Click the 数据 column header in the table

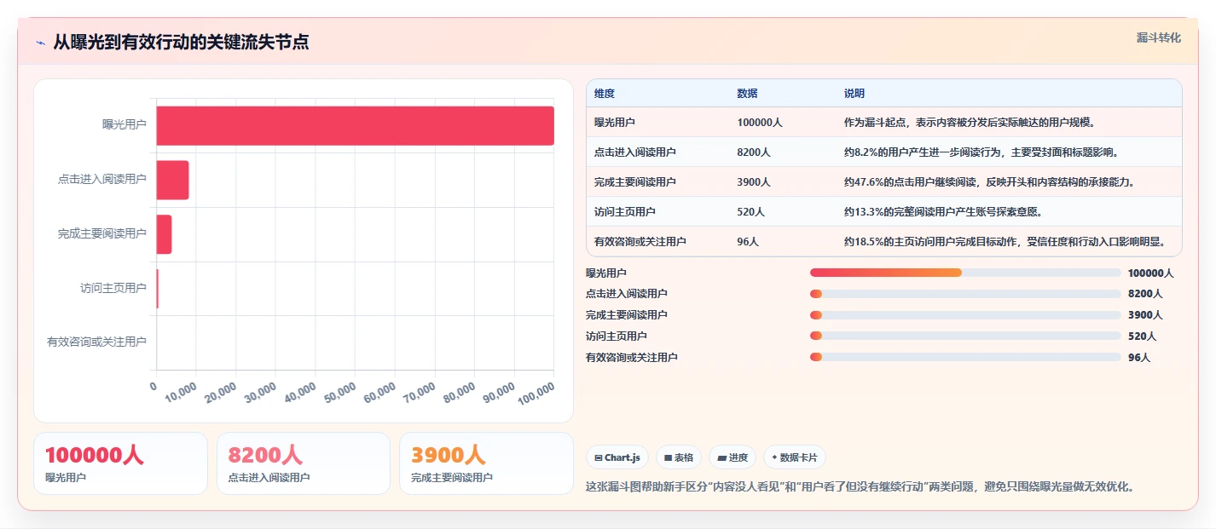tap(748, 93)
